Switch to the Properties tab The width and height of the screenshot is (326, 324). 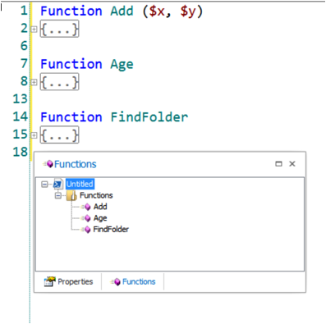(x=68, y=281)
